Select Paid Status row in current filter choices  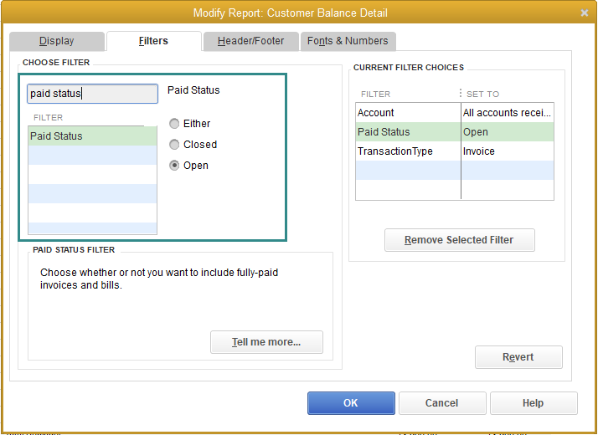click(454, 132)
